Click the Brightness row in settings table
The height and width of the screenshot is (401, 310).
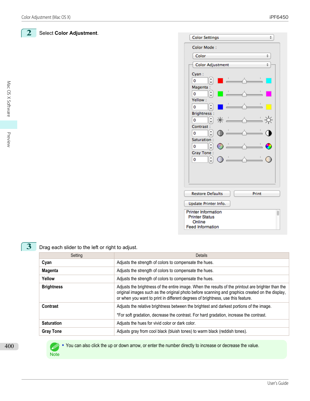pyautogui.click(x=164, y=293)
